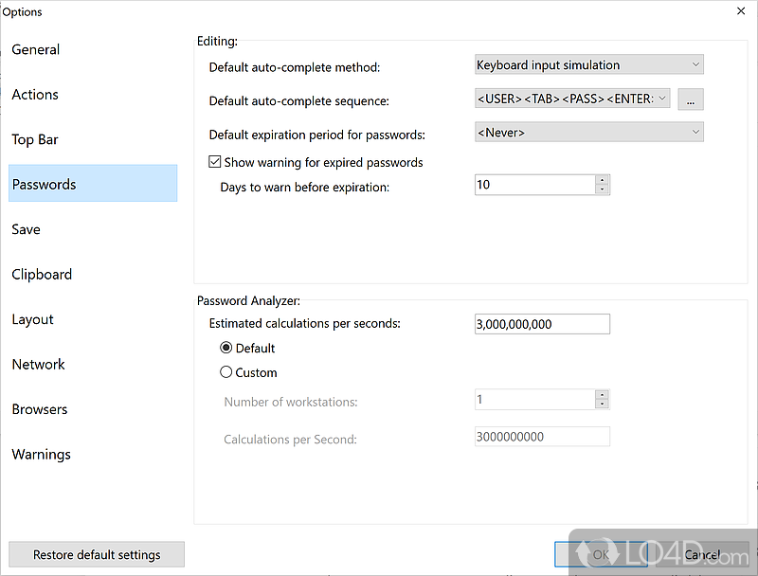
Task: Open Default auto-complete method dropdown
Action: (588, 65)
